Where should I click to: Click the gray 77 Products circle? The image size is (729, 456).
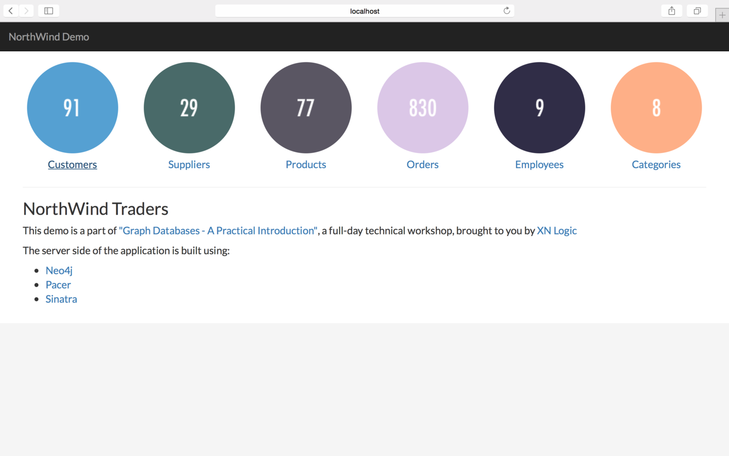306,107
